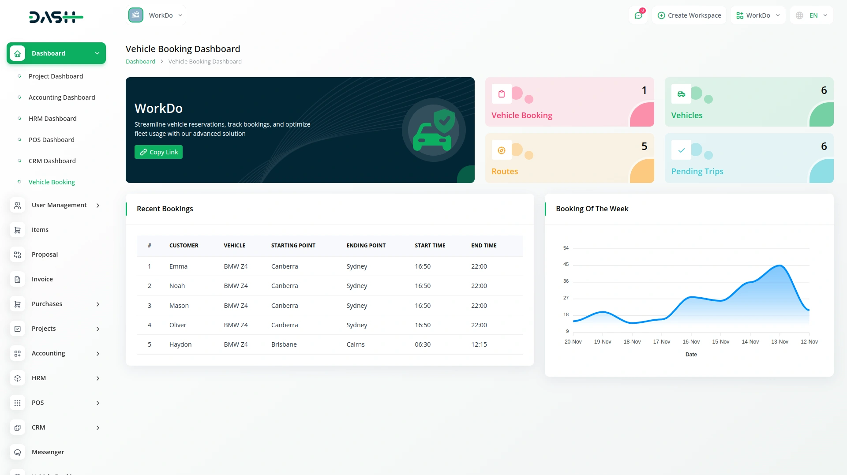This screenshot has height=475, width=847.
Task: Click the Messenger chat icon
Action: coord(18,452)
